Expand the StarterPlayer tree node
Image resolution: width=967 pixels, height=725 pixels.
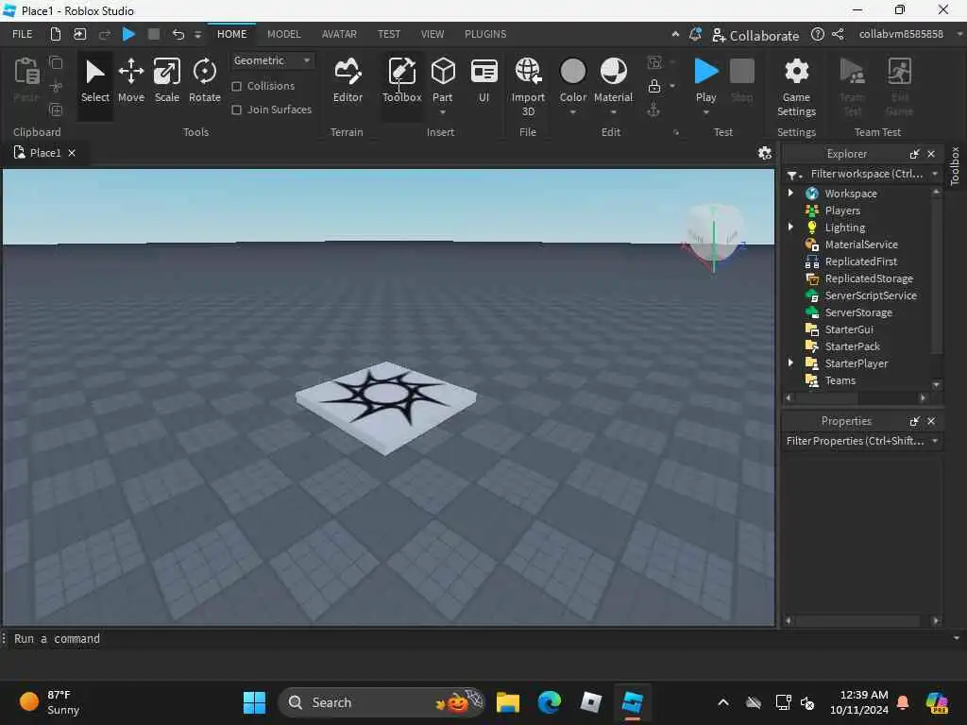[x=790, y=362]
